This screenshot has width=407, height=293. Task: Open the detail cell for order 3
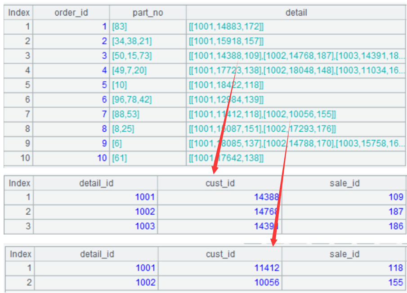click(296, 56)
